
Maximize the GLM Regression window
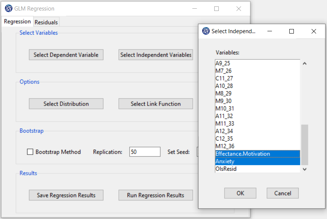[x=216, y=9]
